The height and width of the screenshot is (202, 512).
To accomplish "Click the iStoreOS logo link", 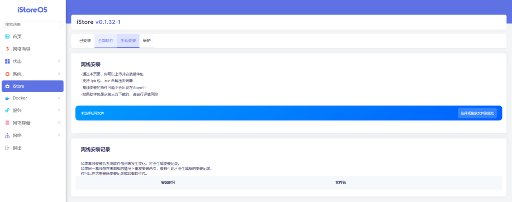I will pyautogui.click(x=32, y=10).
